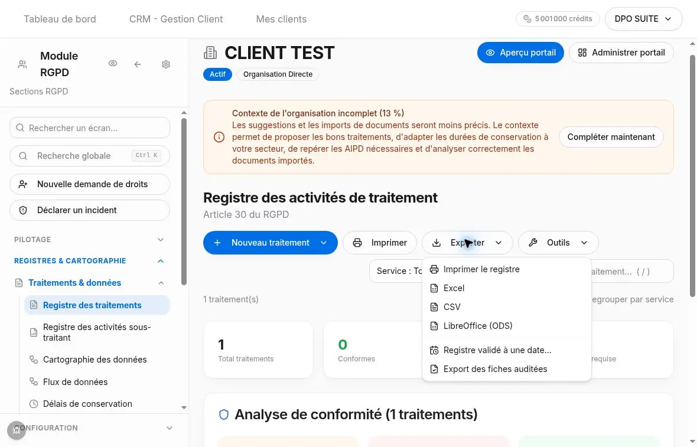Click the Flux de données icon
Screen dimensions: 697x447
point(33,381)
